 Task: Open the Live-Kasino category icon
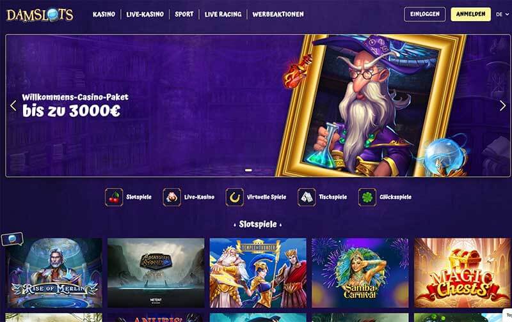point(172,197)
